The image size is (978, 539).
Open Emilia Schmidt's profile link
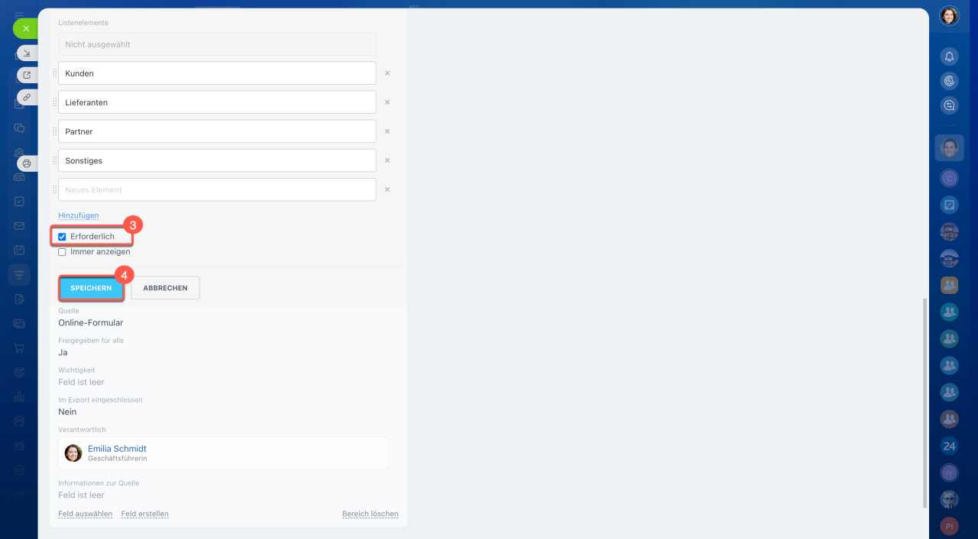117,448
